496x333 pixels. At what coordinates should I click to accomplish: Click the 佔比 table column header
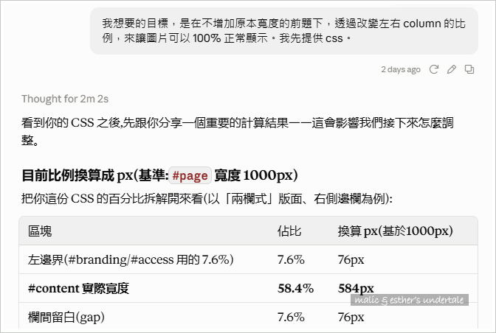point(289,231)
